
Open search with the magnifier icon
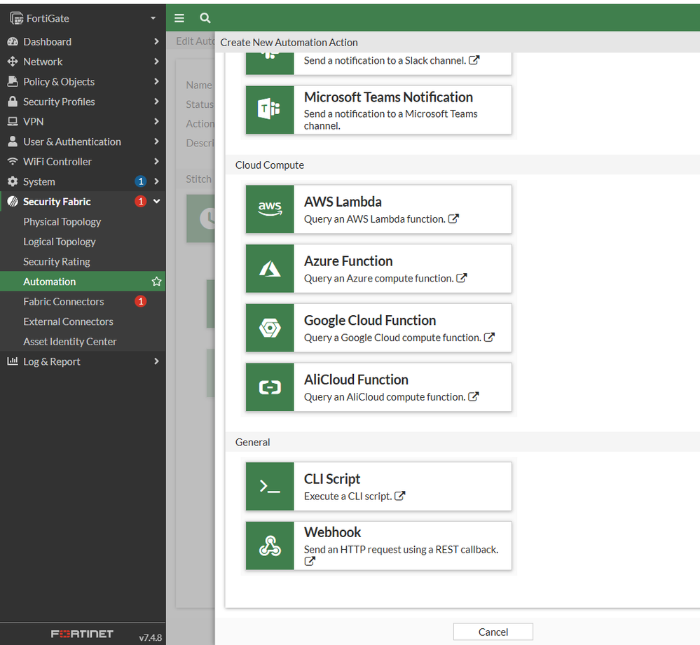pyautogui.click(x=205, y=18)
